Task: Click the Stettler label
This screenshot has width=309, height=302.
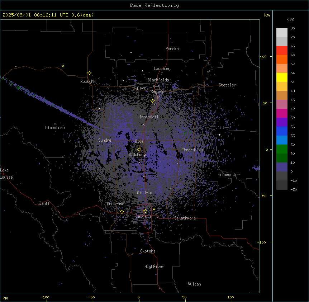Action: point(227,85)
